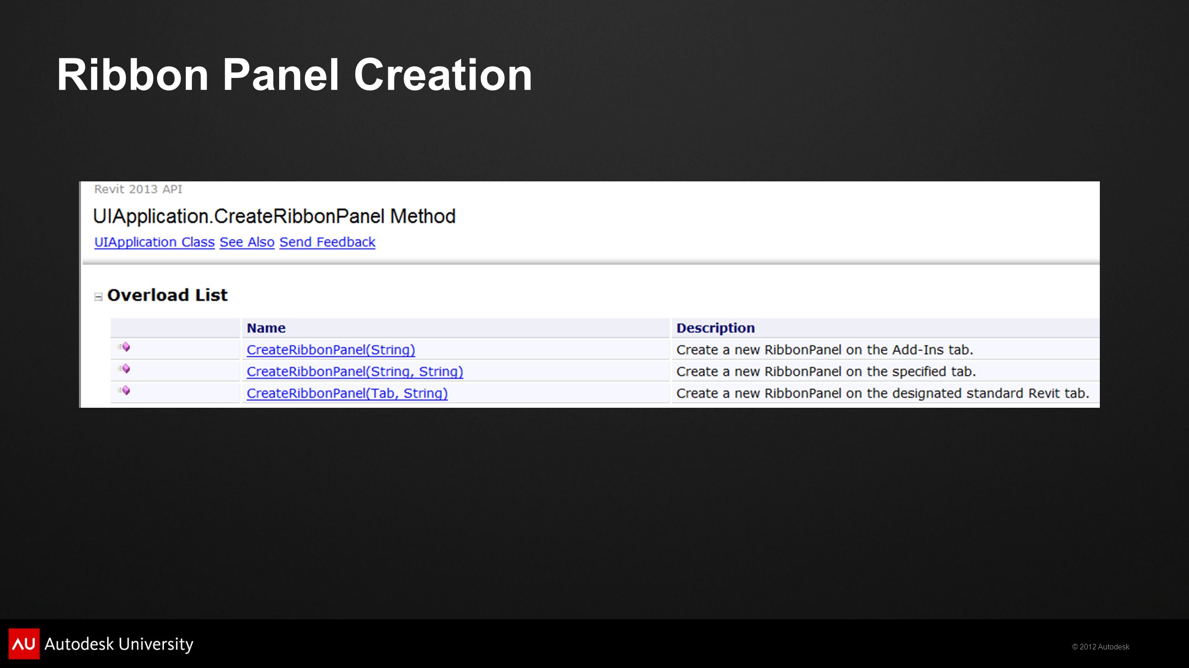Follow the See Also link
This screenshot has height=668, width=1189.
point(247,242)
